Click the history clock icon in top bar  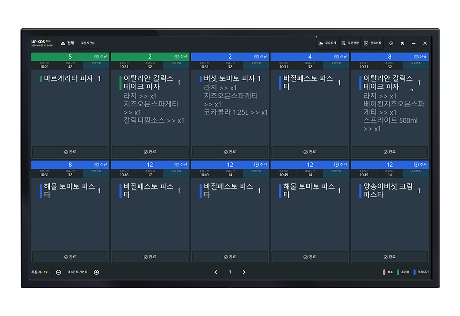(391, 43)
